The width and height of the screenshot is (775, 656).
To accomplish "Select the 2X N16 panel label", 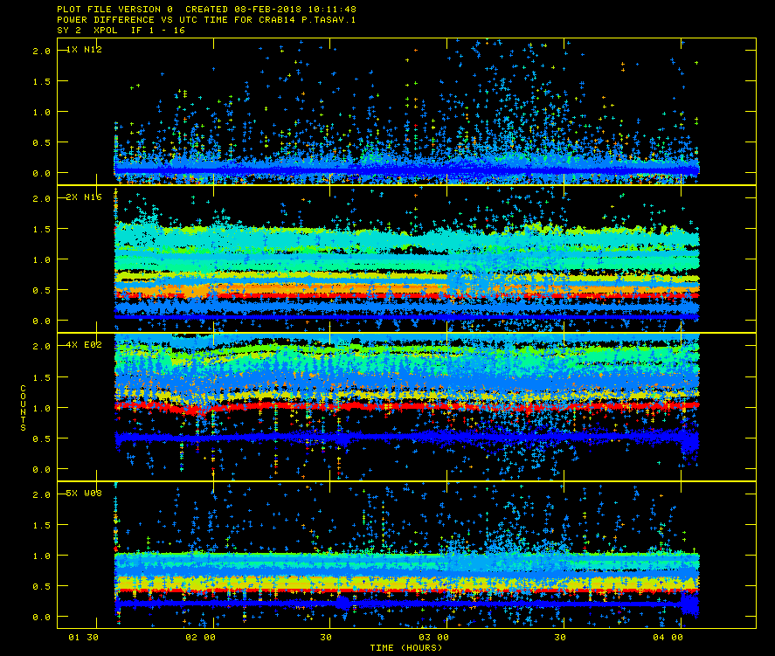I will [84, 197].
